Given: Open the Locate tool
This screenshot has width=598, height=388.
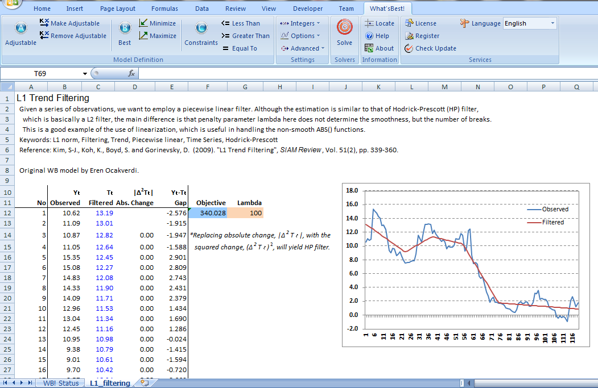Looking at the screenshot, I should [379, 23].
